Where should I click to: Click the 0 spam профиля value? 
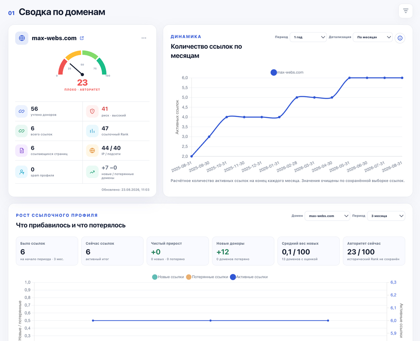pos(33,169)
